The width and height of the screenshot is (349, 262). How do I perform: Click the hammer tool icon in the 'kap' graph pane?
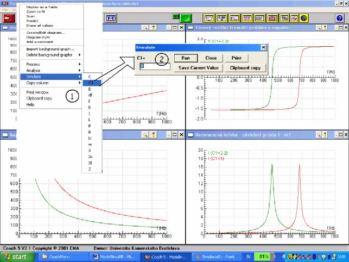tap(154, 135)
